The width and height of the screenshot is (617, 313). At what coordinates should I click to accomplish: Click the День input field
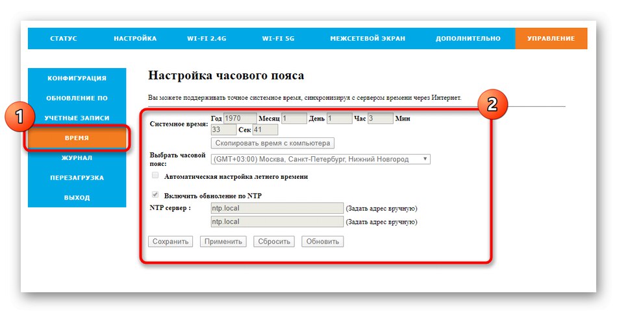pos(339,118)
